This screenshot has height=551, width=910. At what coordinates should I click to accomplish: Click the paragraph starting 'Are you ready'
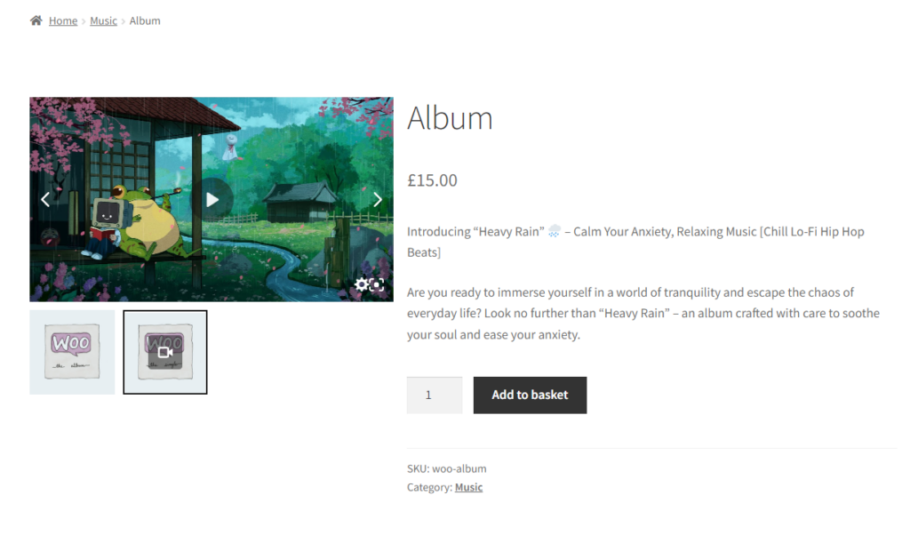point(643,314)
